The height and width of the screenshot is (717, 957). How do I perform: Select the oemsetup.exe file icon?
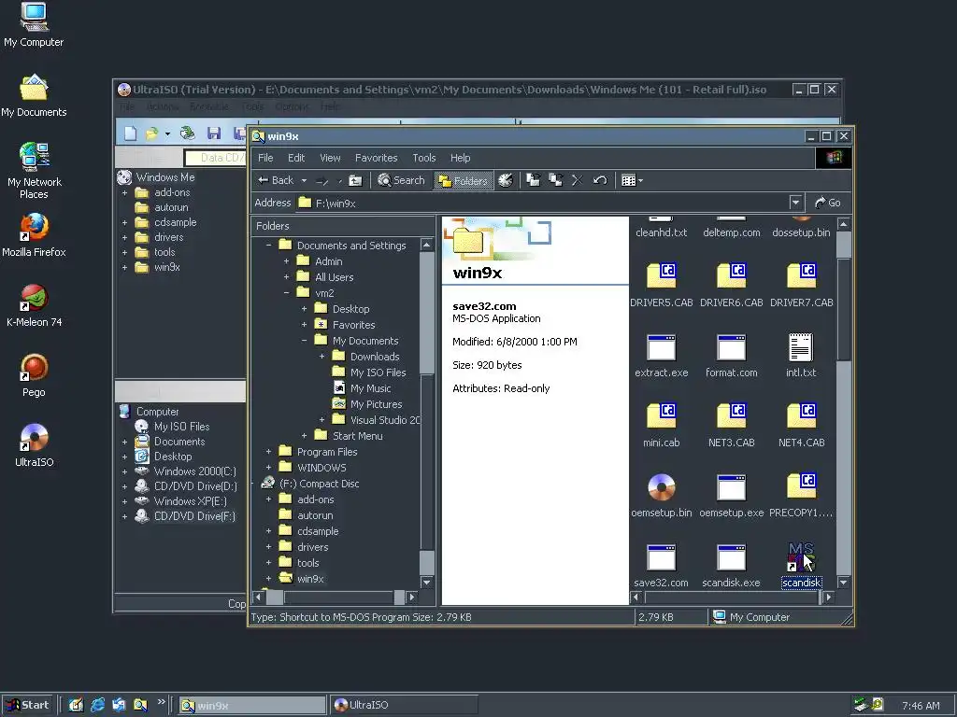tap(731, 487)
